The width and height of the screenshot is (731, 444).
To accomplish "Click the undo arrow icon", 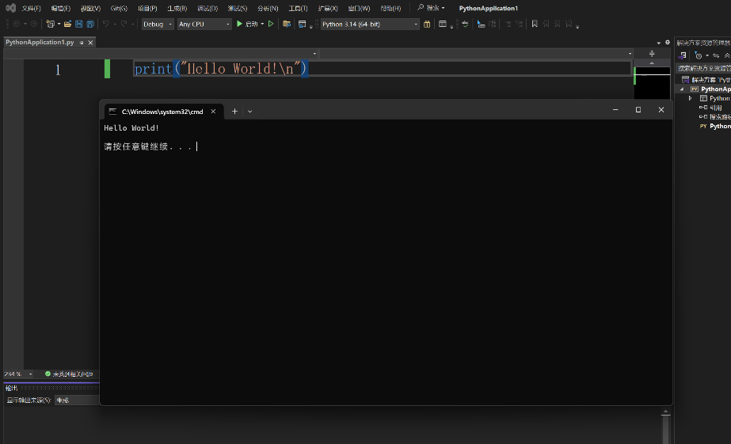I will [x=106, y=24].
